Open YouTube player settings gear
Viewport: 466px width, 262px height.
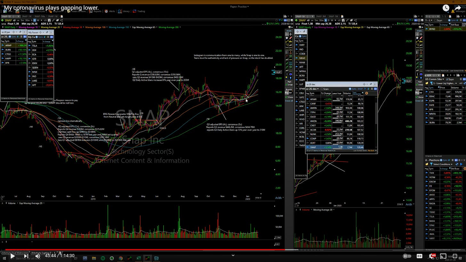point(432,256)
